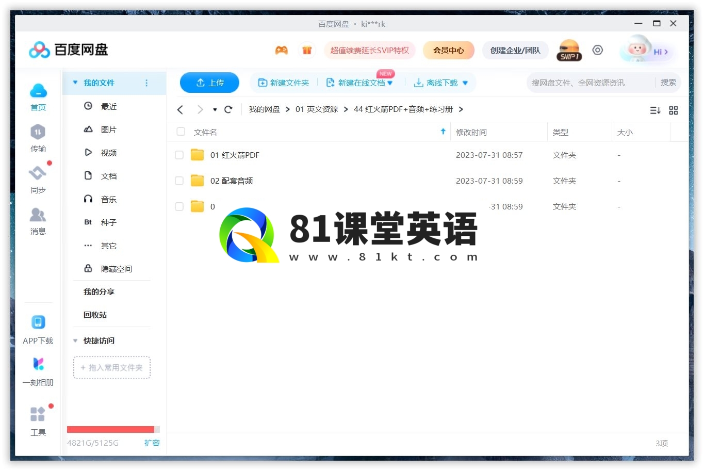Open the 传输 transfer panel

click(38, 132)
